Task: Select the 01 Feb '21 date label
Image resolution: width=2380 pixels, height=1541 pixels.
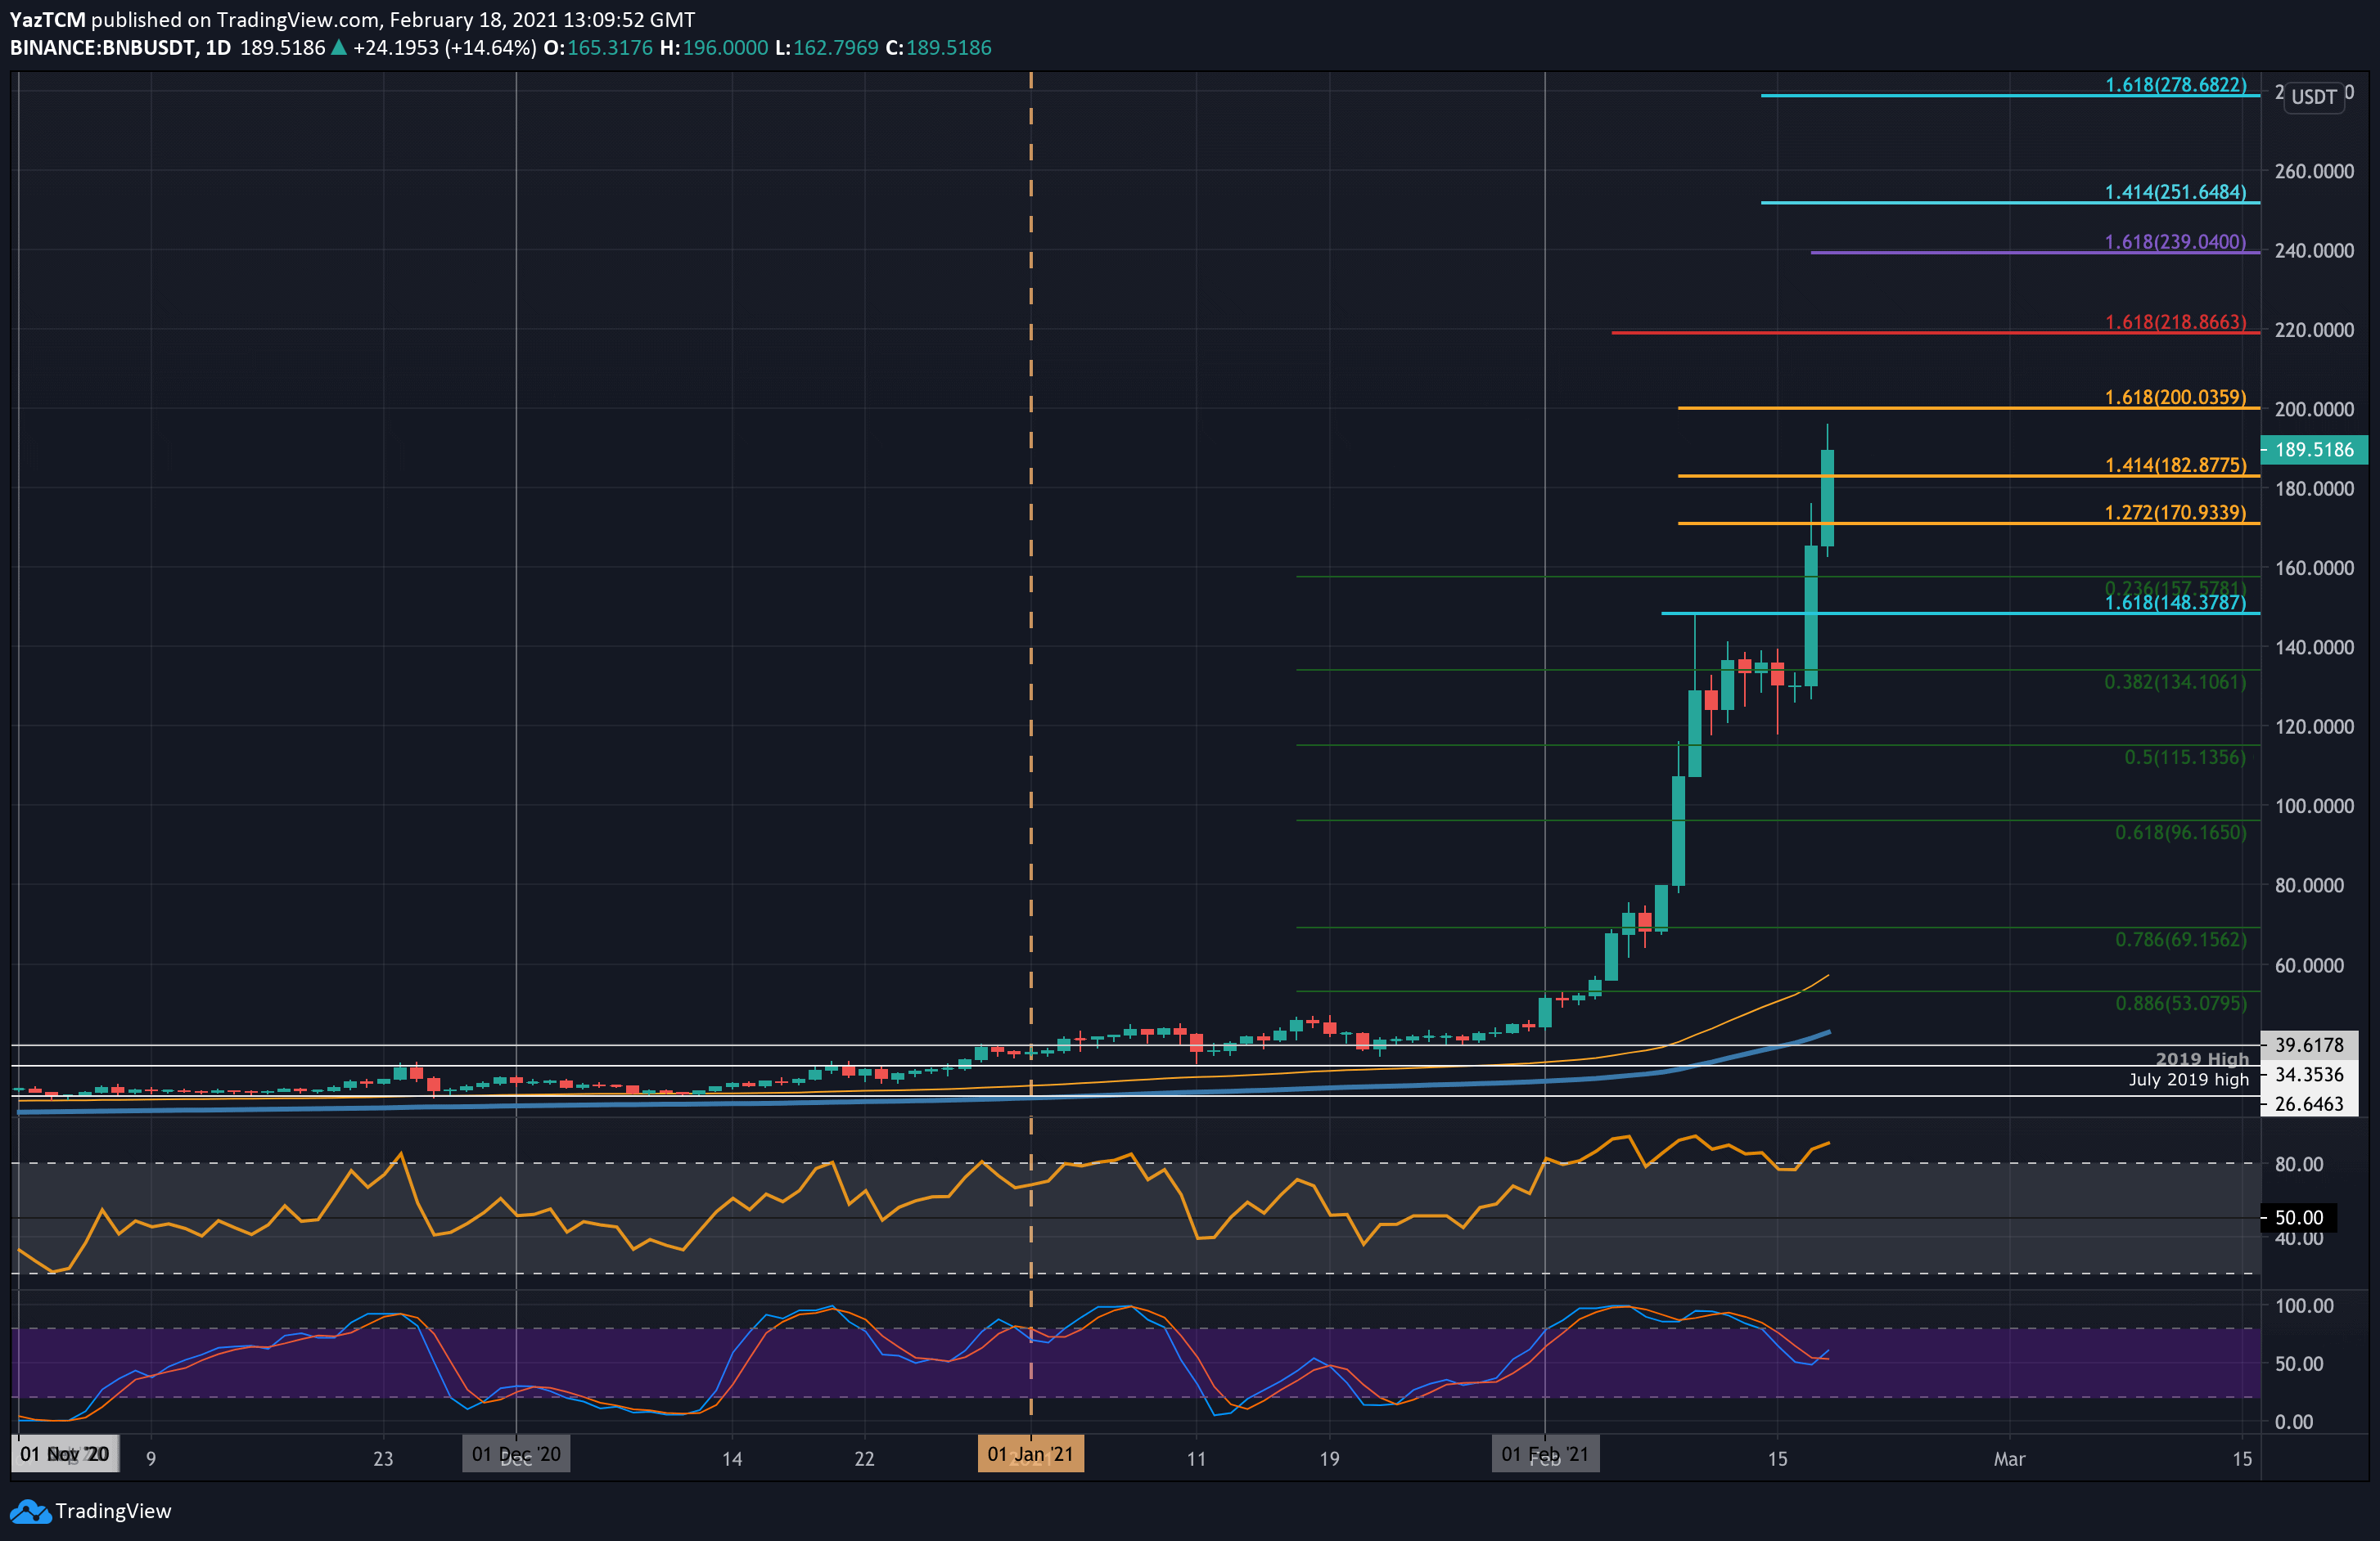Action: [x=1545, y=1454]
